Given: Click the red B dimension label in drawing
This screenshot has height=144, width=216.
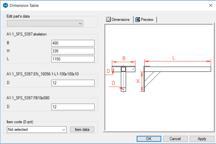Looking at the screenshot, I should [124, 58].
